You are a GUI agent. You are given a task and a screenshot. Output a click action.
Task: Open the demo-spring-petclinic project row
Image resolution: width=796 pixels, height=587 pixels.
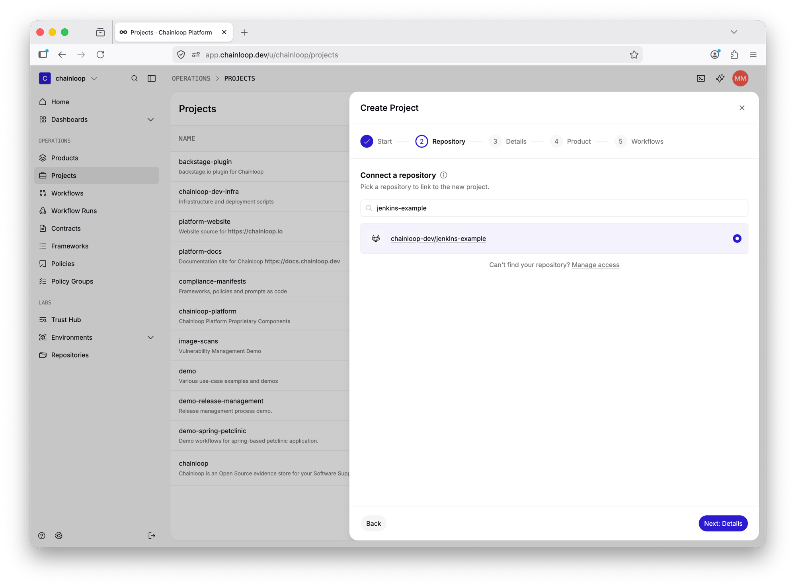260,436
